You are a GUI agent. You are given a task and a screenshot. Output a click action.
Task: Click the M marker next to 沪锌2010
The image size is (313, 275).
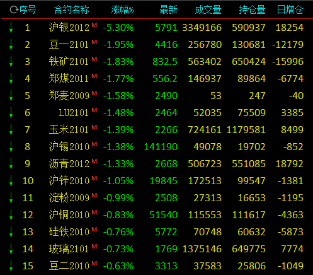pos(94,178)
